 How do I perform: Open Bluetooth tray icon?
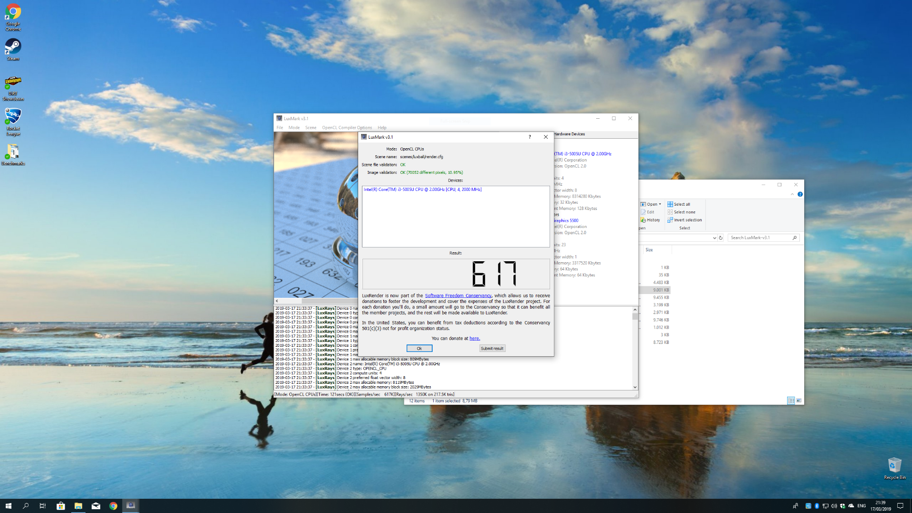coord(817,506)
